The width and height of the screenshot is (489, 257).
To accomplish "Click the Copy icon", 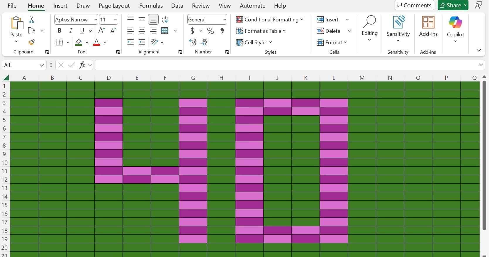I will (x=32, y=31).
